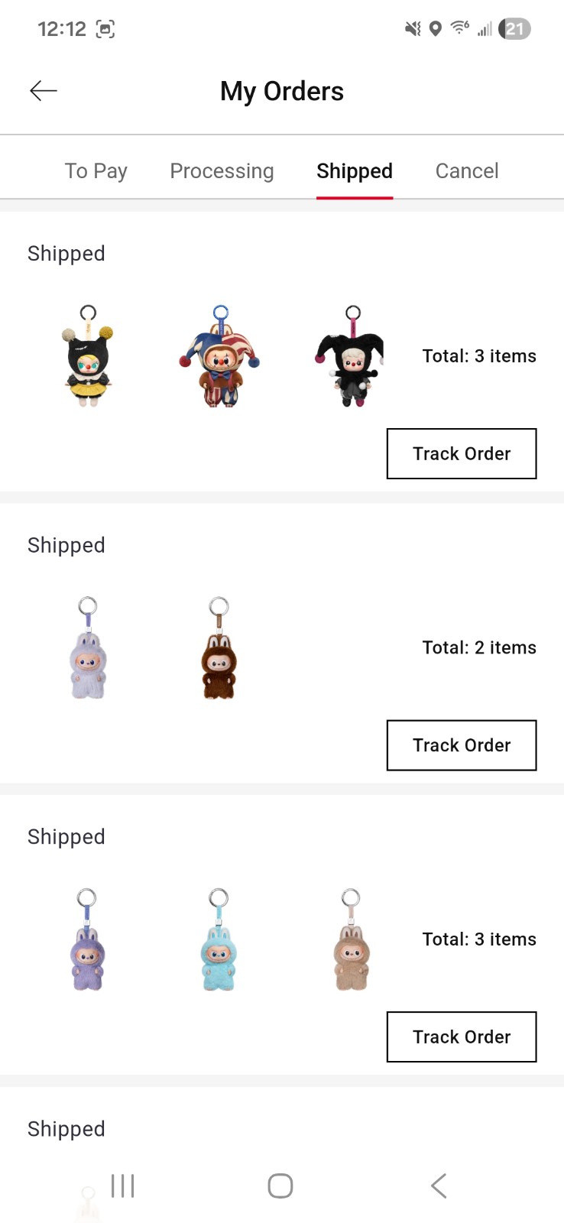Tap the light blue bunny keychain
The height and width of the screenshot is (1223, 564).
pyautogui.click(x=219, y=940)
